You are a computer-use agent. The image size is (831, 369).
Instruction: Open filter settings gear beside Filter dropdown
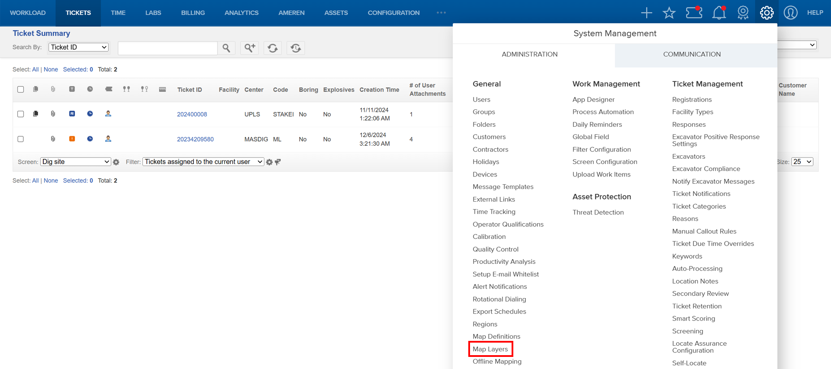(x=269, y=162)
